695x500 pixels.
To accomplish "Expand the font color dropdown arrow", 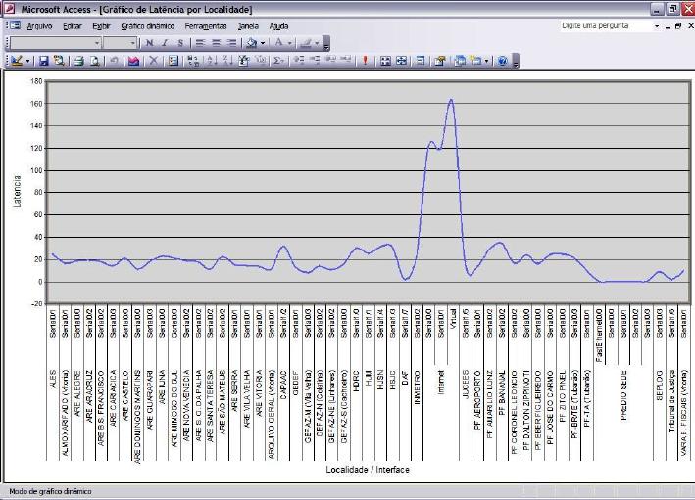I will [289, 43].
